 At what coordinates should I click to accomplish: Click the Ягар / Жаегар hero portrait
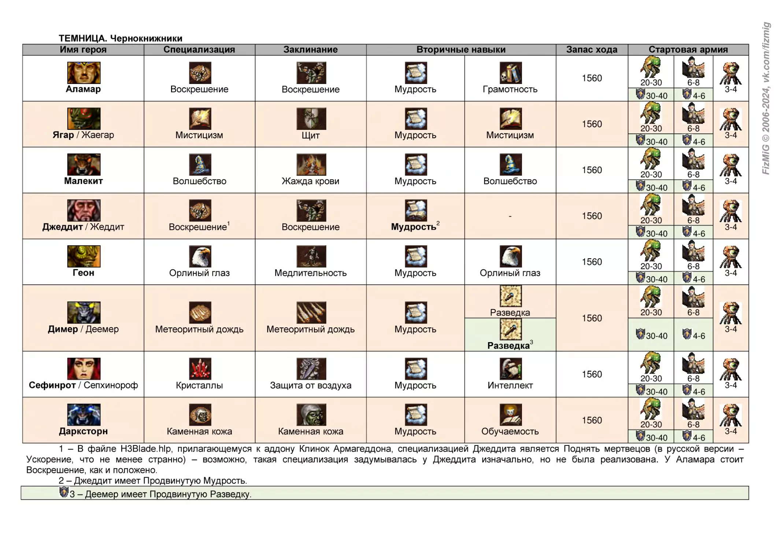tap(84, 118)
